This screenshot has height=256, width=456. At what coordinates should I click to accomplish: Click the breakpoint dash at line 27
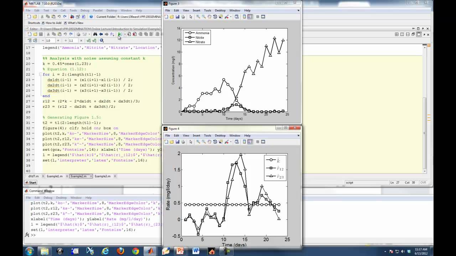pos(33,101)
